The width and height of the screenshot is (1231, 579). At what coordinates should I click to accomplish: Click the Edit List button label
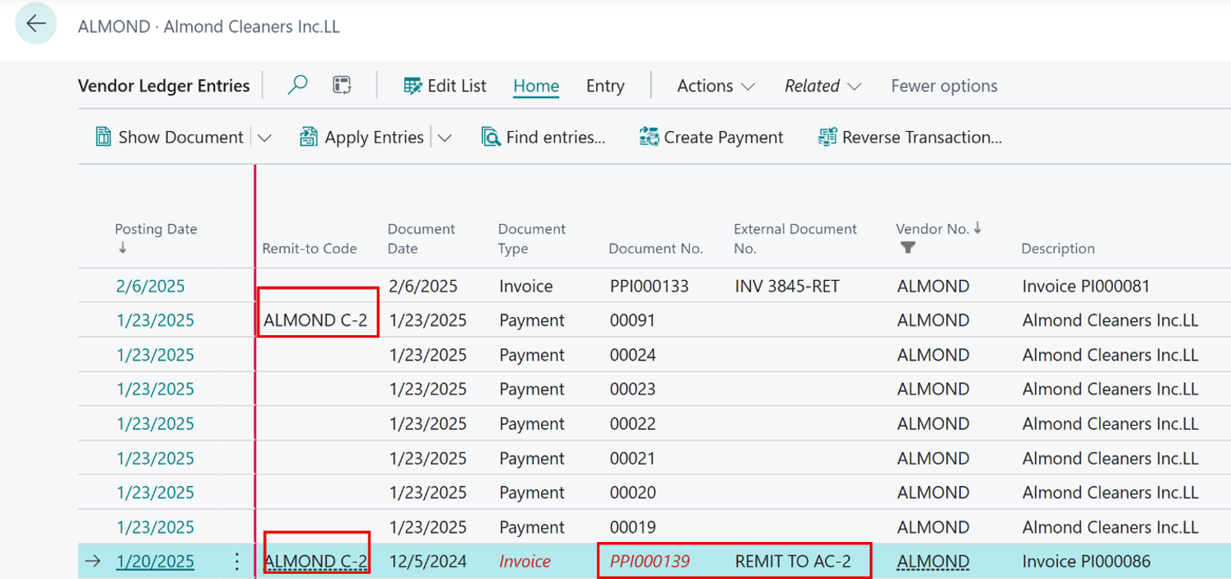coord(457,86)
